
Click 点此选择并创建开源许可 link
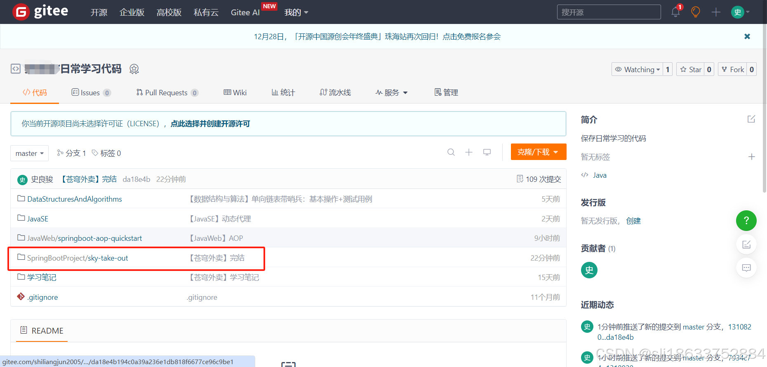point(210,124)
